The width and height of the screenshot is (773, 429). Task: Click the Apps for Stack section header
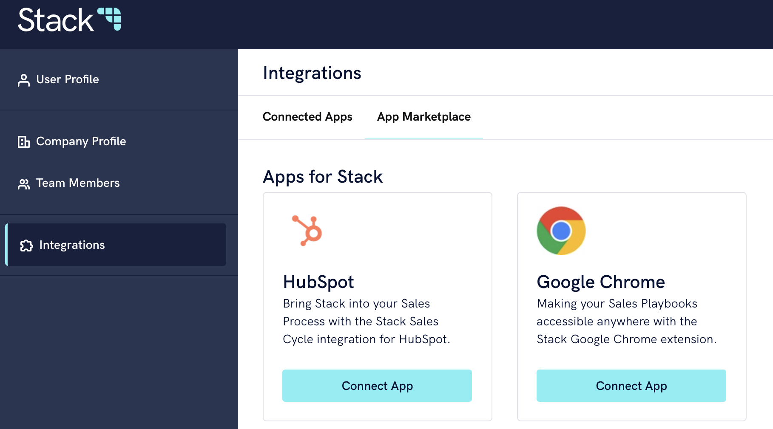(323, 176)
